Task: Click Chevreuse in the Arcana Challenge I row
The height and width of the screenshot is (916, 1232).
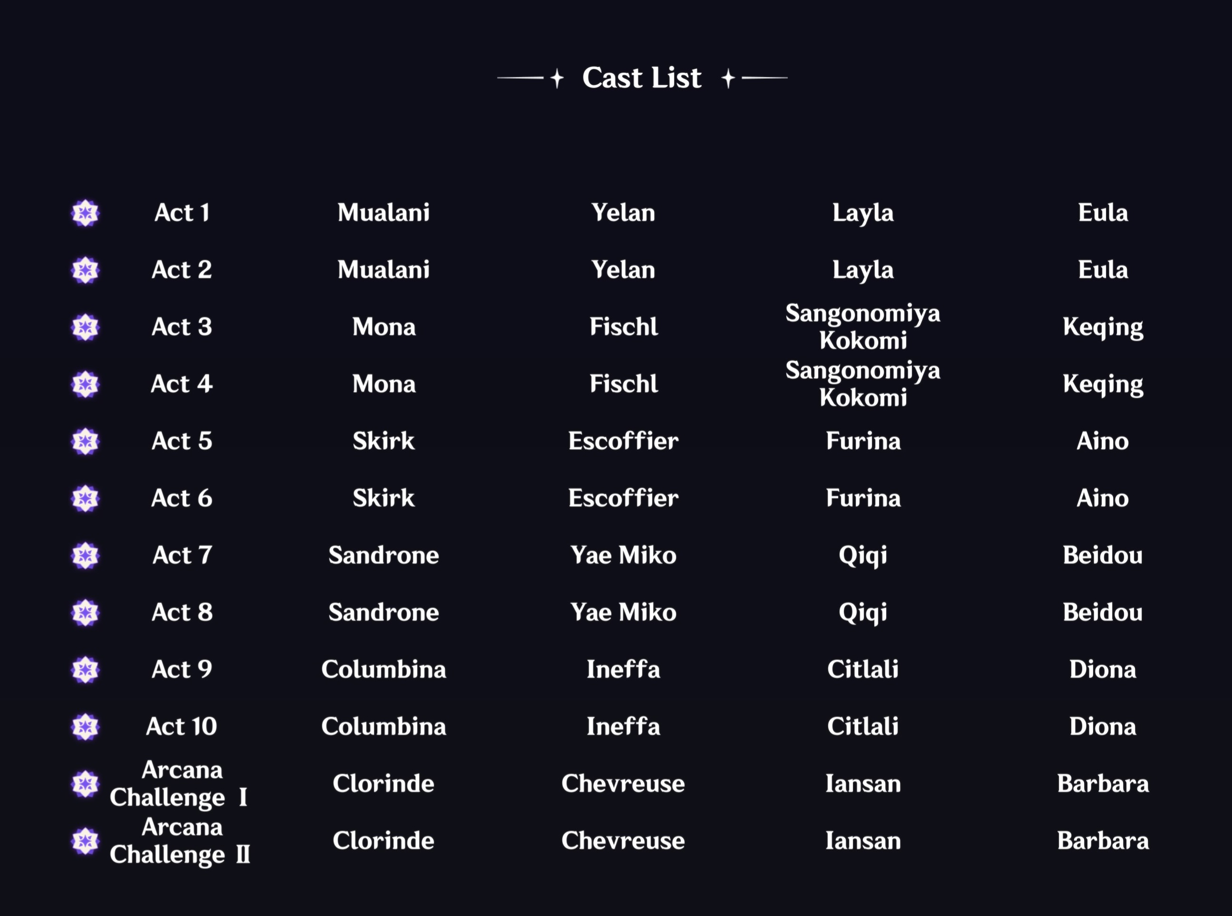Action: pyautogui.click(x=623, y=784)
